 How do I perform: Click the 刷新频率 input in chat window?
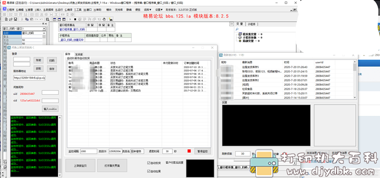(243, 153)
